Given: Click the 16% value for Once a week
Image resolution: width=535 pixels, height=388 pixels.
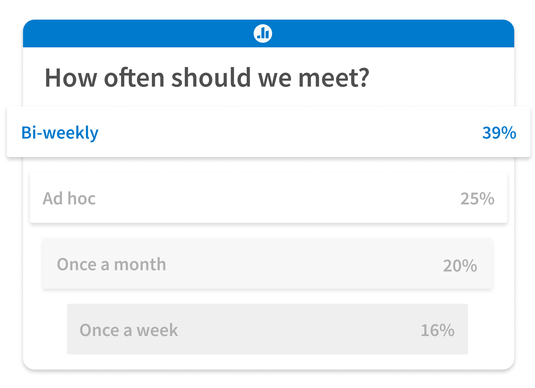Looking at the screenshot, I should (x=438, y=330).
